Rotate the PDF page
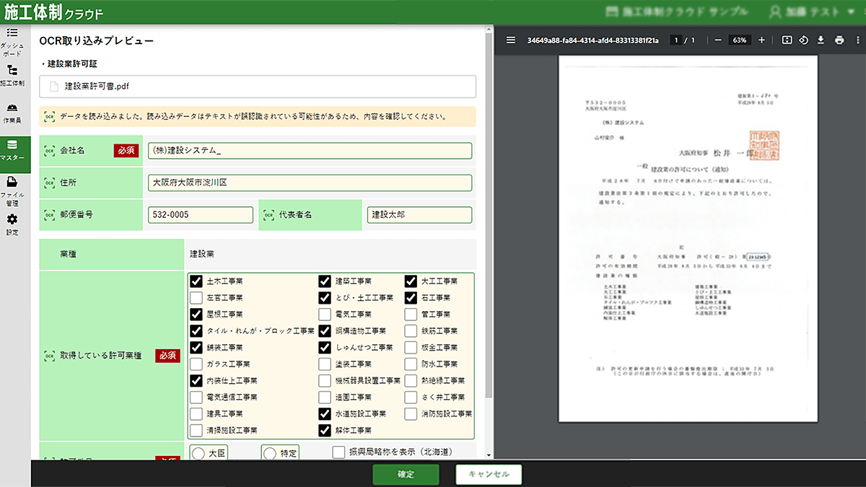 tap(803, 40)
